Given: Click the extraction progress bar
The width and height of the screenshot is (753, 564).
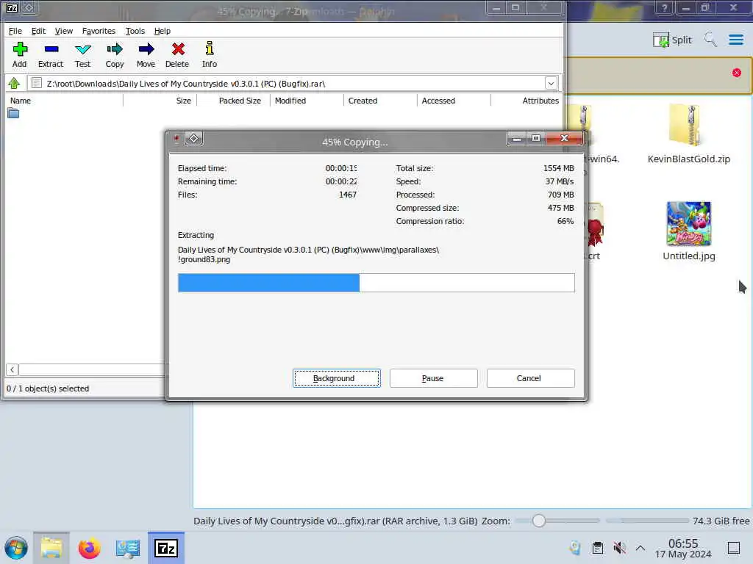Looking at the screenshot, I should click(376, 283).
